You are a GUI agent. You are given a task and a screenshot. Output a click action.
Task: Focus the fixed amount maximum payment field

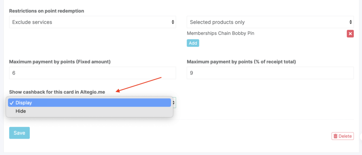coord(92,73)
